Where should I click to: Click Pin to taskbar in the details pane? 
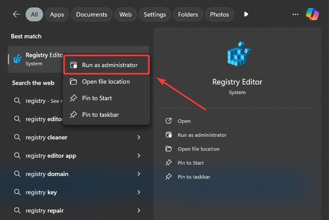coord(194,177)
